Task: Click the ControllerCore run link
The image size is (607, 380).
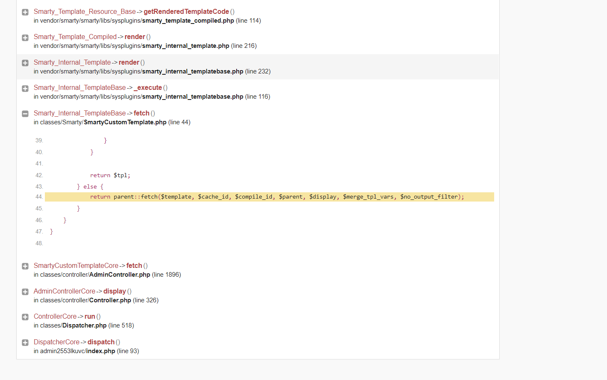Action: point(67,317)
